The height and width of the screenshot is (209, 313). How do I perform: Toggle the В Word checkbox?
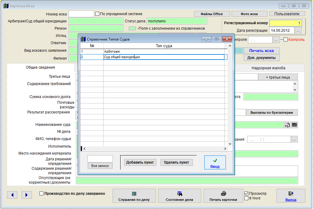[247, 198]
